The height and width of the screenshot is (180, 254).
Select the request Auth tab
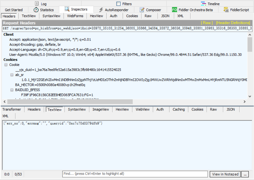click(x=114, y=16)
